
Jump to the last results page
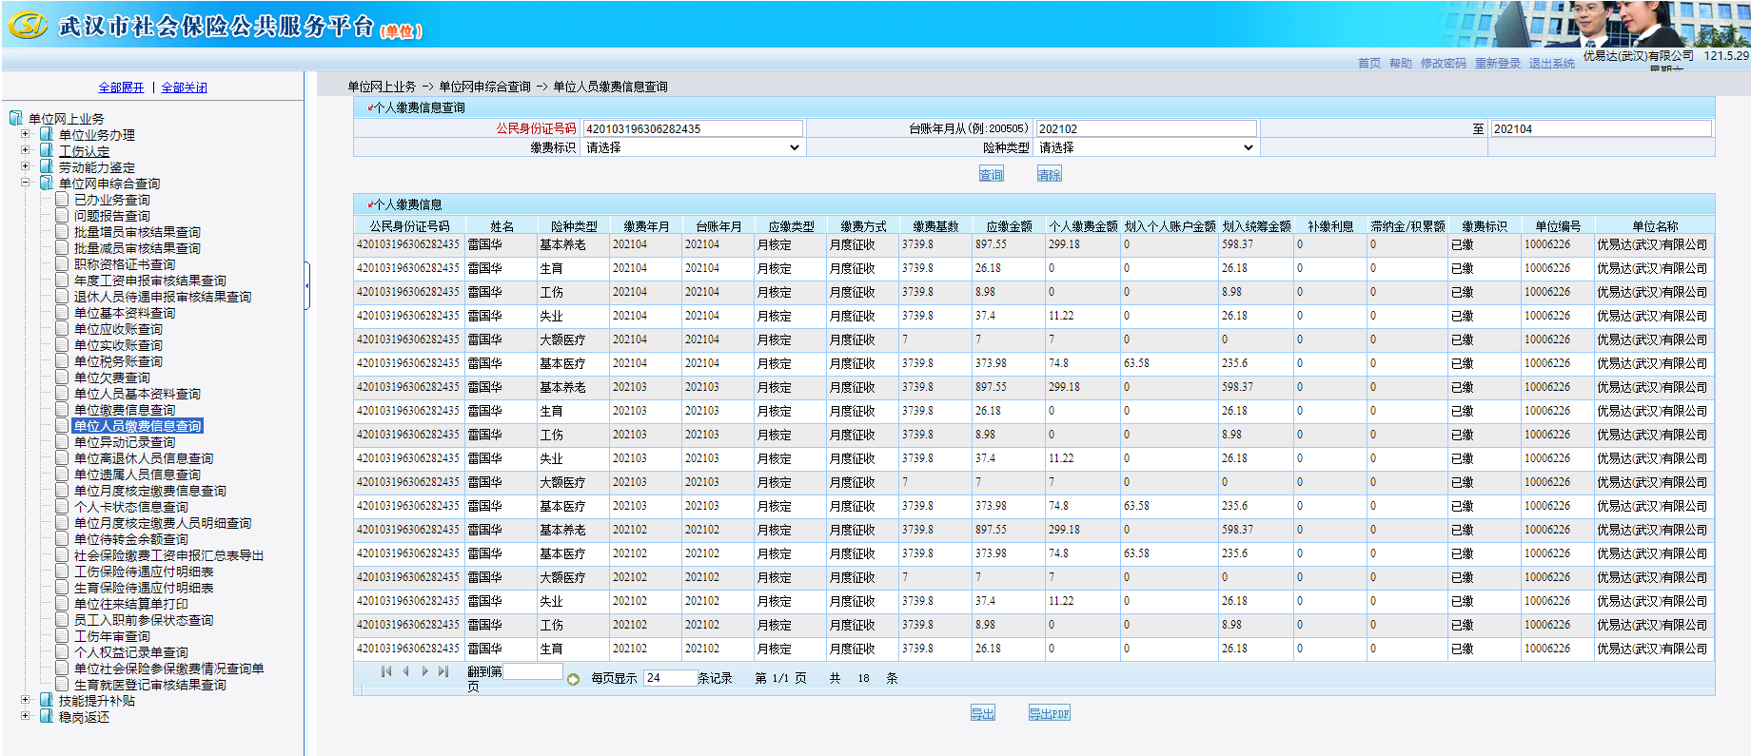click(443, 671)
